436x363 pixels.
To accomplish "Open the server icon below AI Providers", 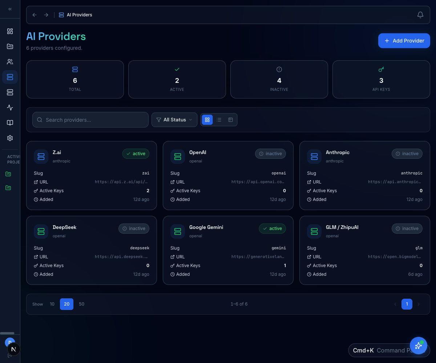I will coord(10,92).
